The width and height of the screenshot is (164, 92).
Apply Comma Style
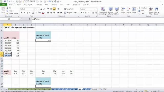[89, 13]
